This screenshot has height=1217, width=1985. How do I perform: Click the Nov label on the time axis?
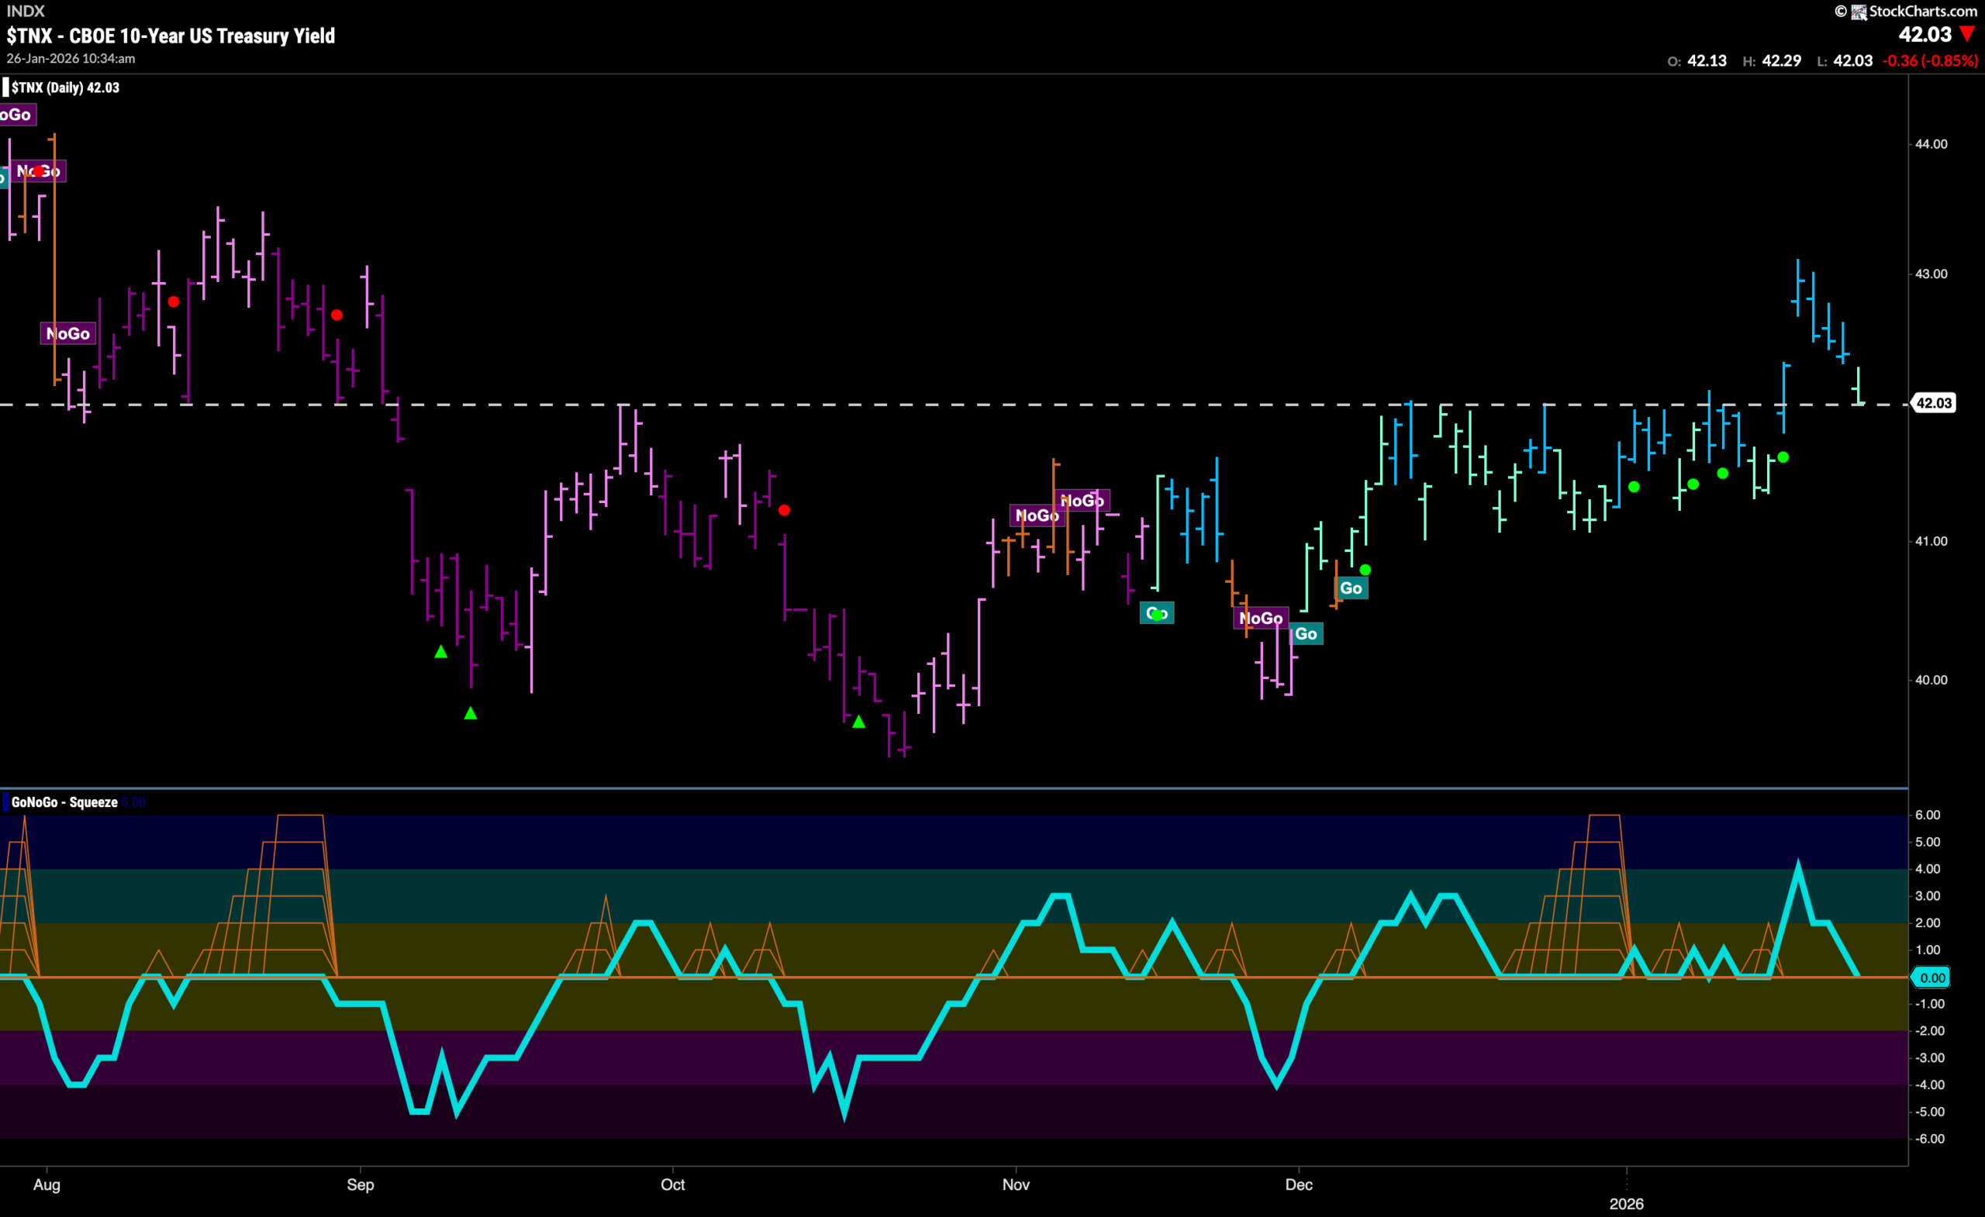click(x=1016, y=1184)
